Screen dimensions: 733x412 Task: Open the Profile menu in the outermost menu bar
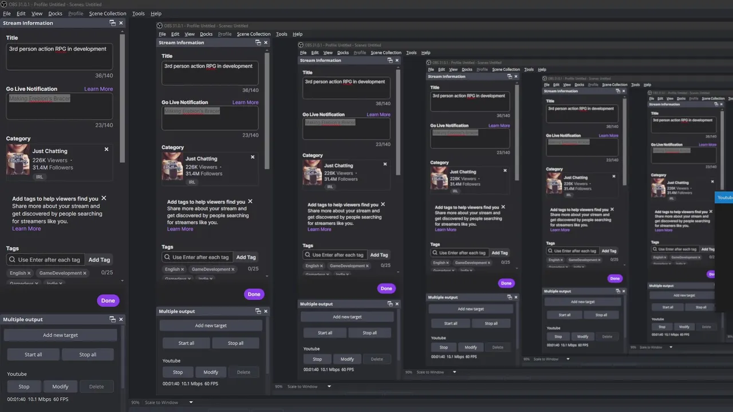click(76, 13)
